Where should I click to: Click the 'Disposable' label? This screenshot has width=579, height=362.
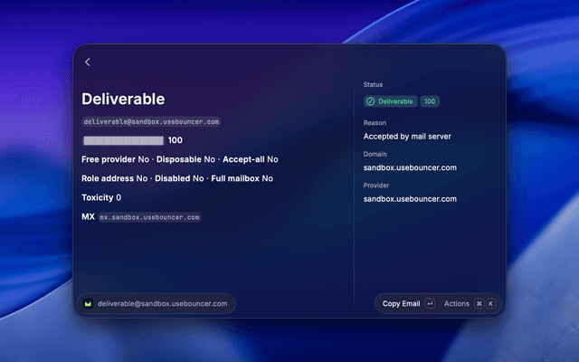[x=179, y=159]
